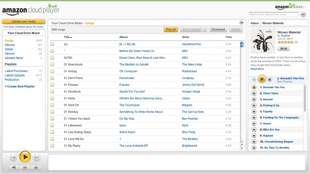310x174 pixels.
Task: Play preview of Ascend
Action: click(254, 99)
